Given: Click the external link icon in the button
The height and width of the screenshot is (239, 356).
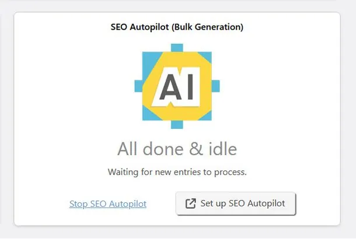Looking at the screenshot, I should [x=190, y=203].
